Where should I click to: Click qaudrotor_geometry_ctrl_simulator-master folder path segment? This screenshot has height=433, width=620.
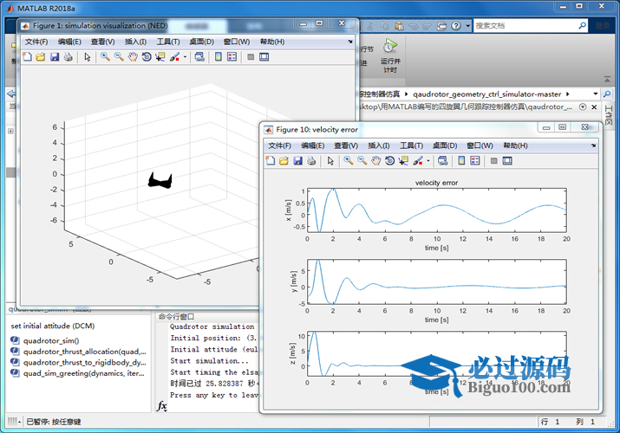tap(486, 94)
